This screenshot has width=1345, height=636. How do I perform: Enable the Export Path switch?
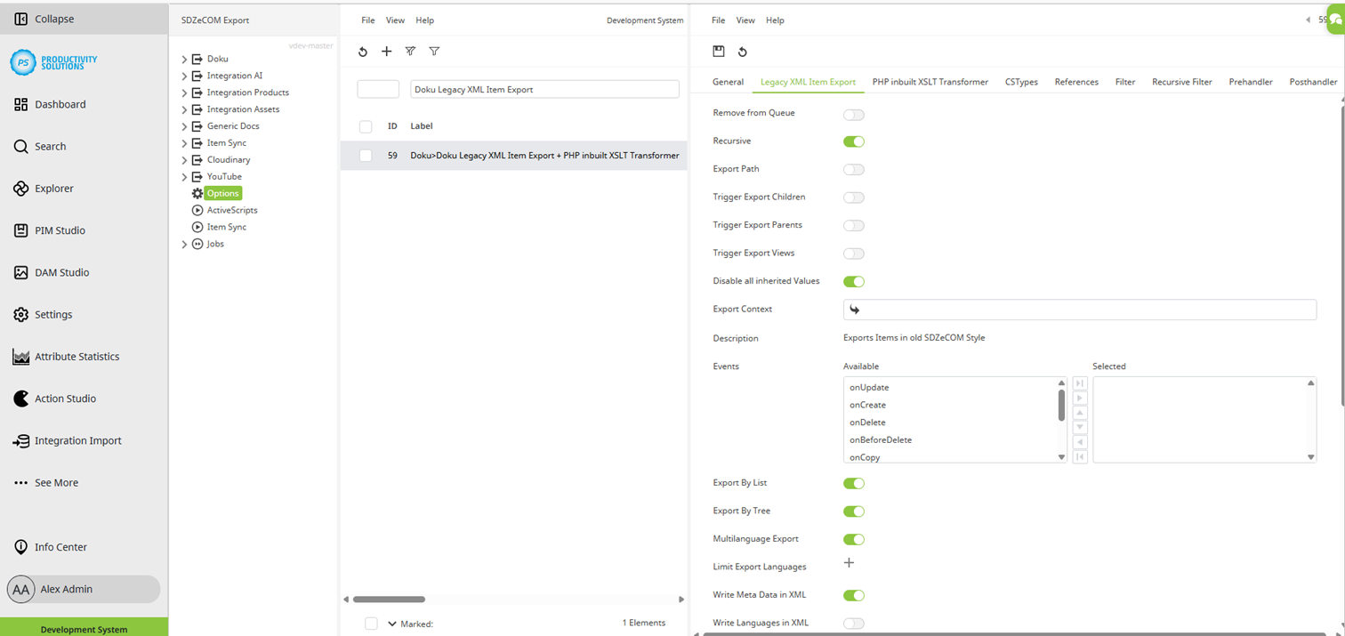[854, 170]
